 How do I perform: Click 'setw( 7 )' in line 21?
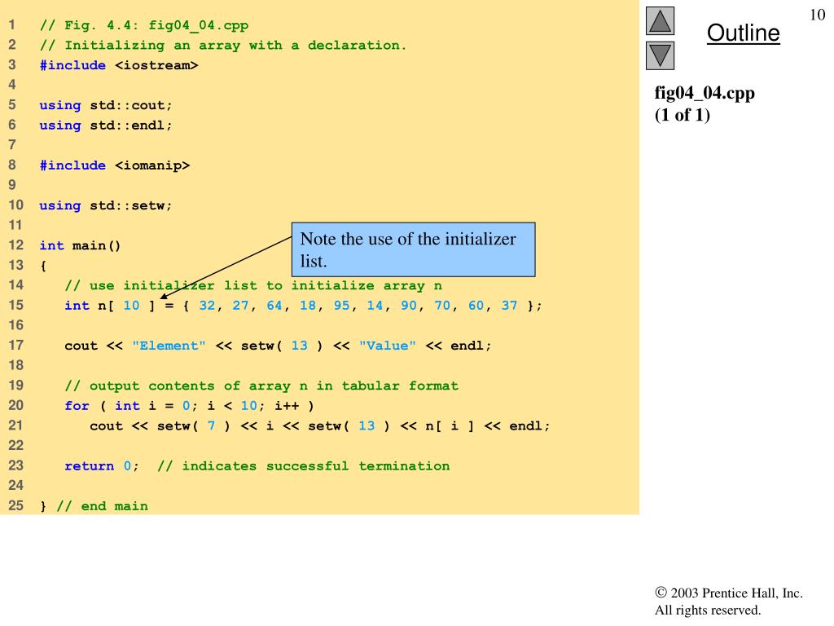tap(194, 425)
